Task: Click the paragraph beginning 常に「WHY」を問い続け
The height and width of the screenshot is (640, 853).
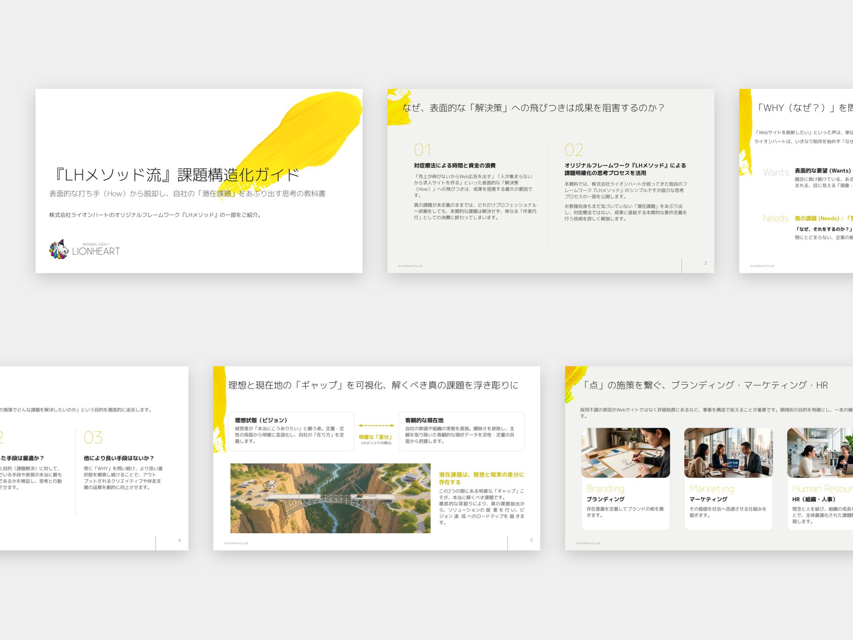Action: click(123, 478)
